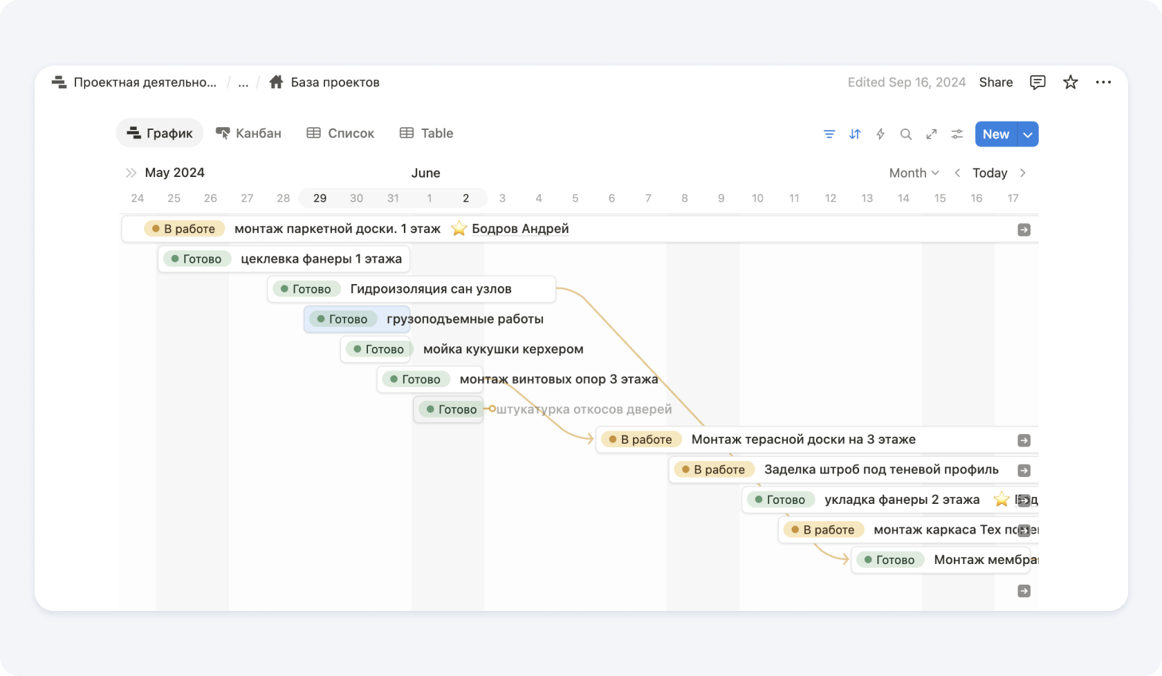Expand the timeline side panel chevrons
The image size is (1162, 676).
click(131, 173)
